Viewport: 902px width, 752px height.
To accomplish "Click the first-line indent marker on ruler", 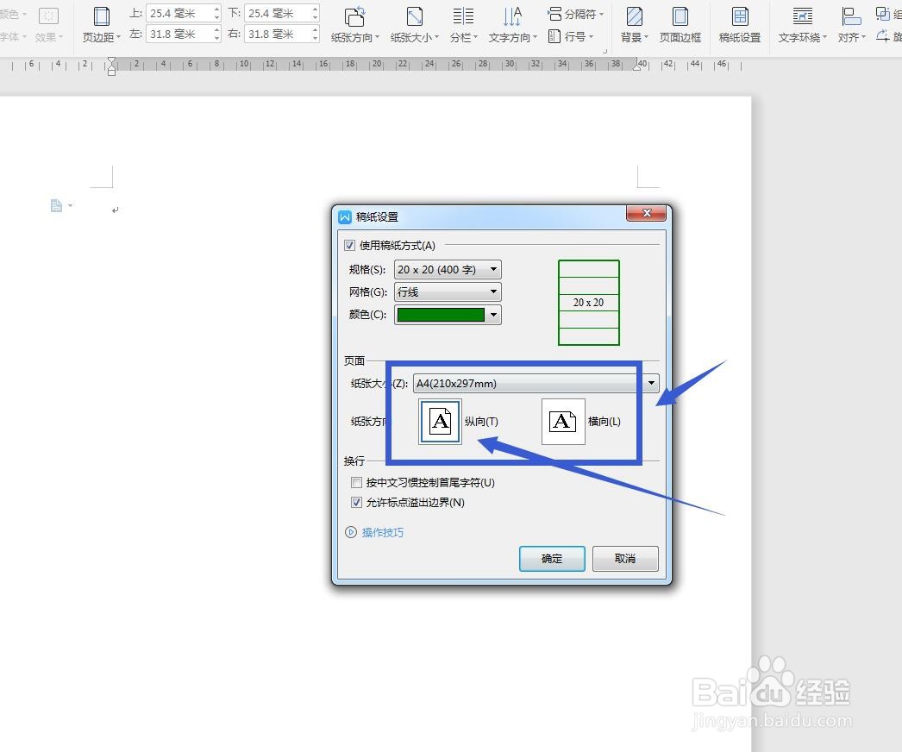I will click(111, 60).
